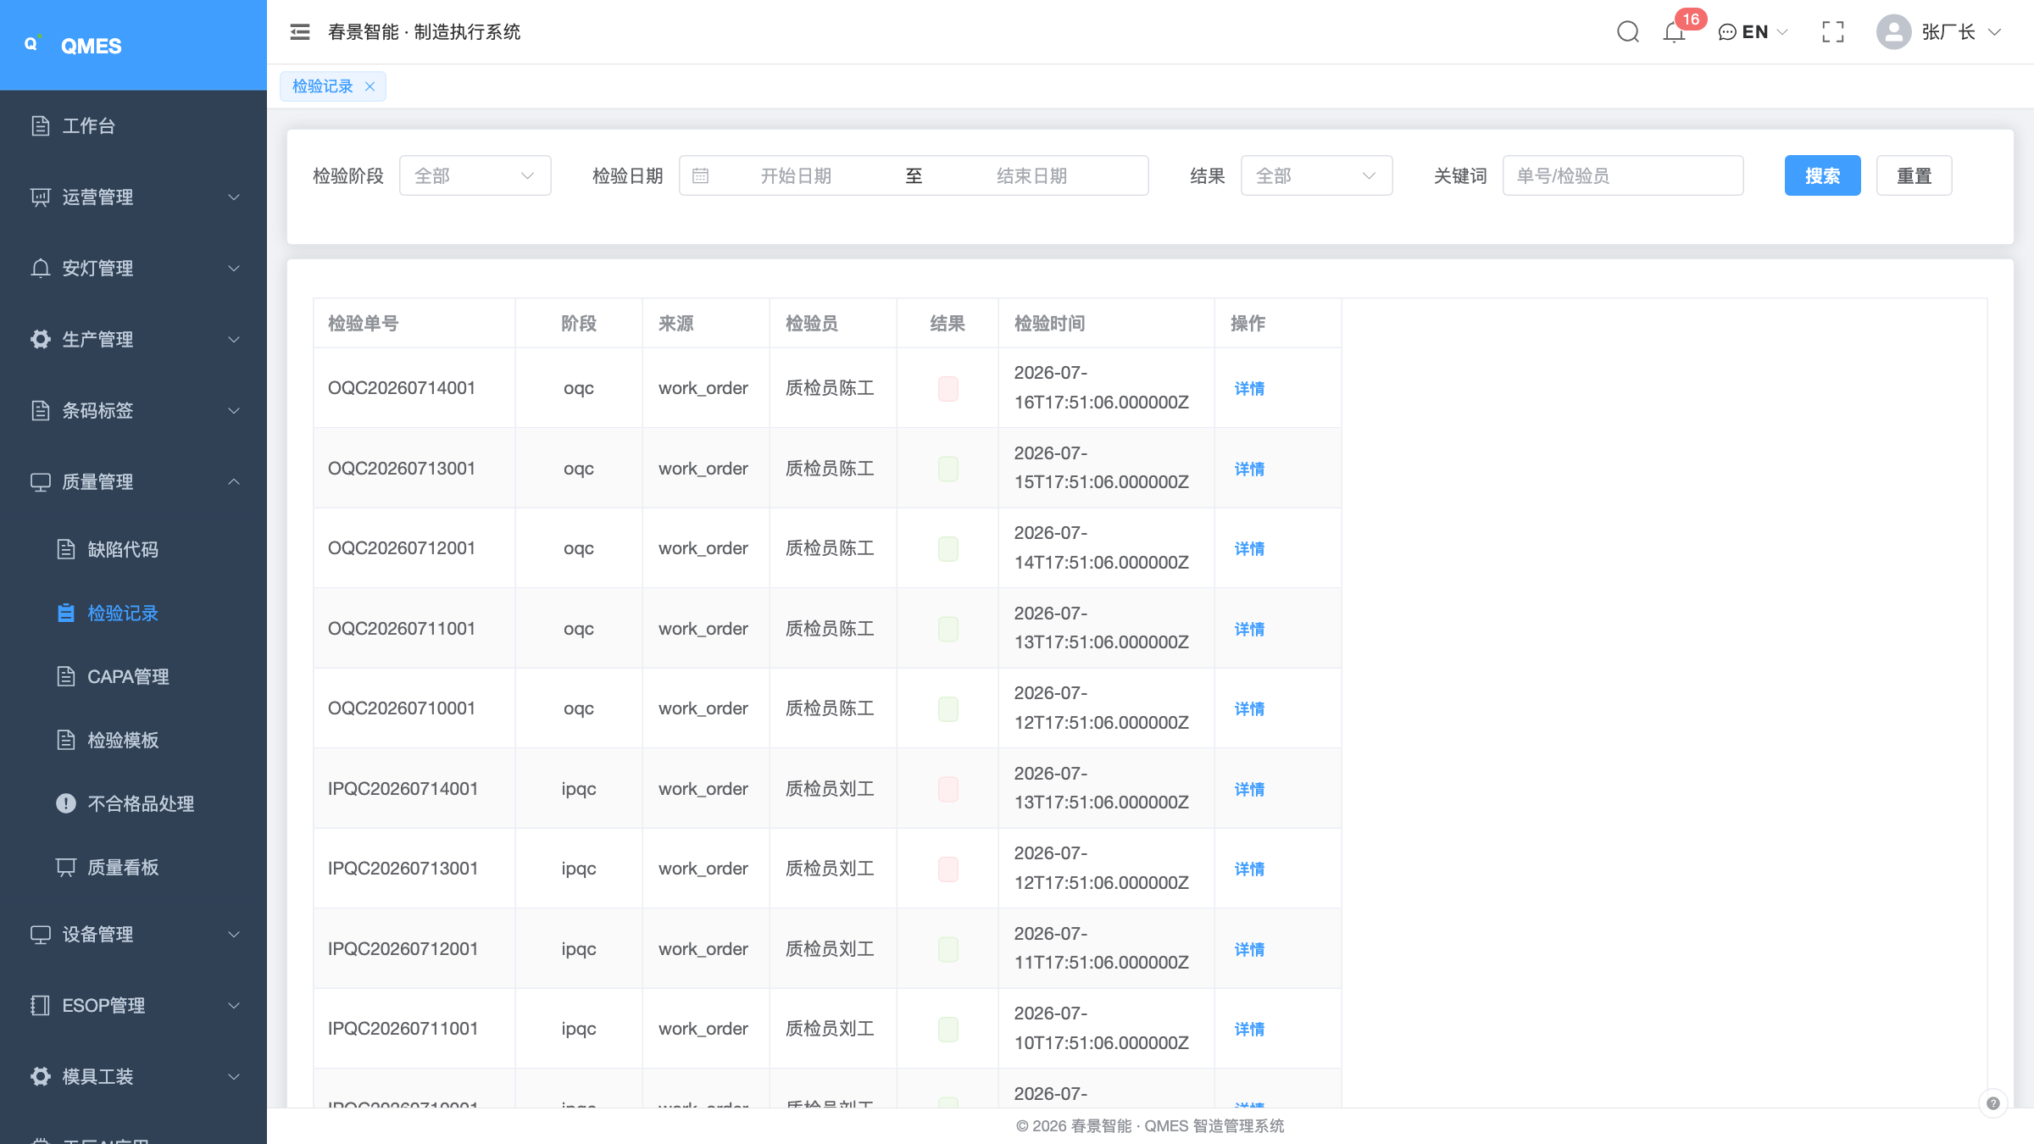The width and height of the screenshot is (2034, 1144).
Task: Click the 重置 button
Action: 1914,175
